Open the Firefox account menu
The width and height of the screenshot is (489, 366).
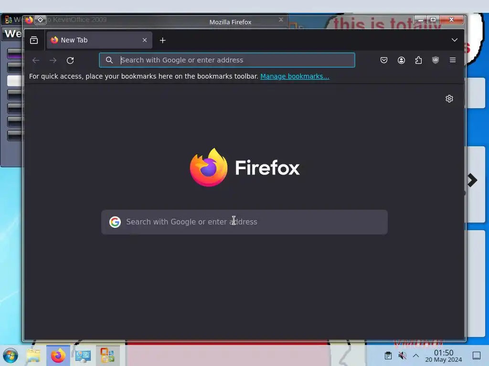[x=401, y=60]
